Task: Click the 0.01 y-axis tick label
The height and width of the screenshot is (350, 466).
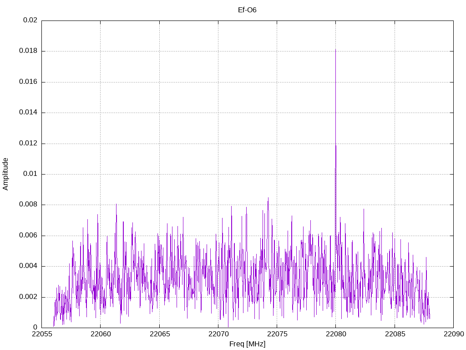Action: [x=30, y=174]
